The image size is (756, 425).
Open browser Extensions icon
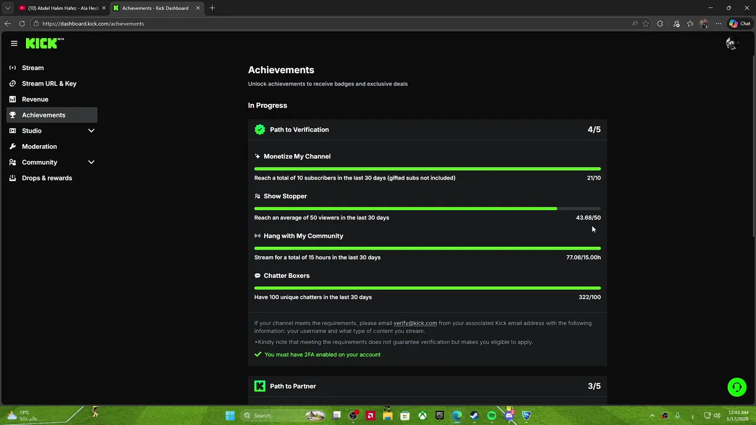coord(660,24)
